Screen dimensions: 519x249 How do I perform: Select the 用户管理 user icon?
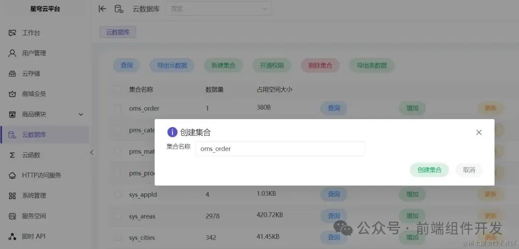point(12,53)
